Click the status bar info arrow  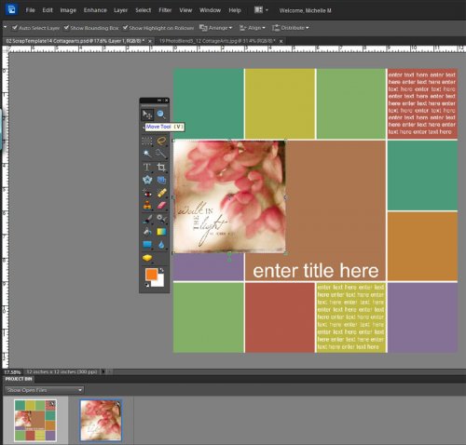point(103,371)
